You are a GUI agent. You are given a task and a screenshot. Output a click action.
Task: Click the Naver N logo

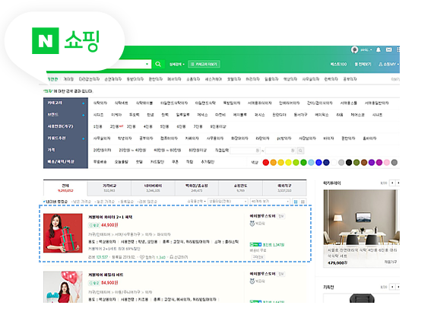46,41
